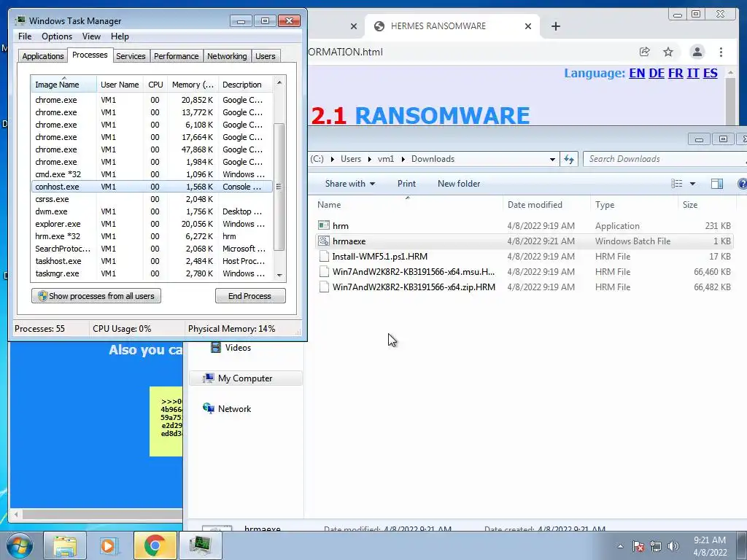
Task: Open the Options menu in Task Manager
Action: [x=57, y=36]
